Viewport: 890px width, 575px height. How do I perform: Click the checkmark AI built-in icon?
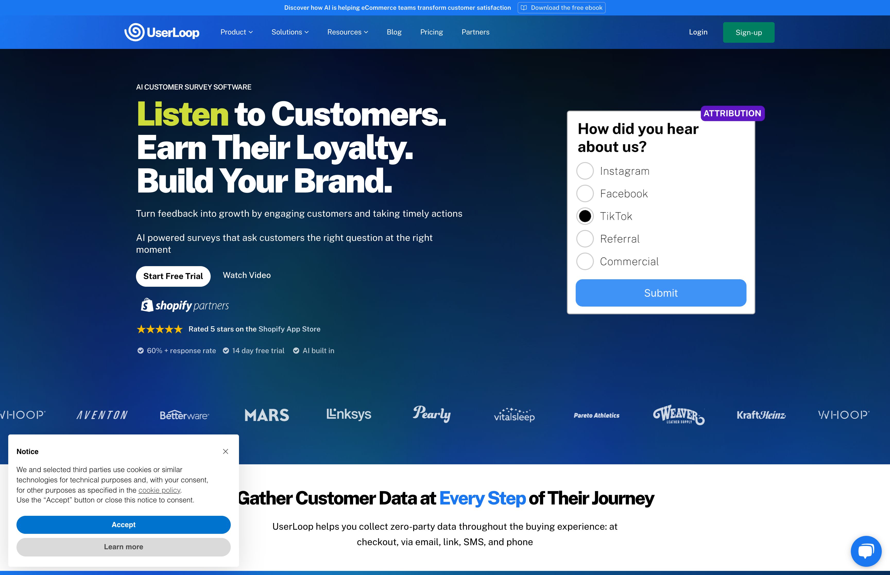296,351
